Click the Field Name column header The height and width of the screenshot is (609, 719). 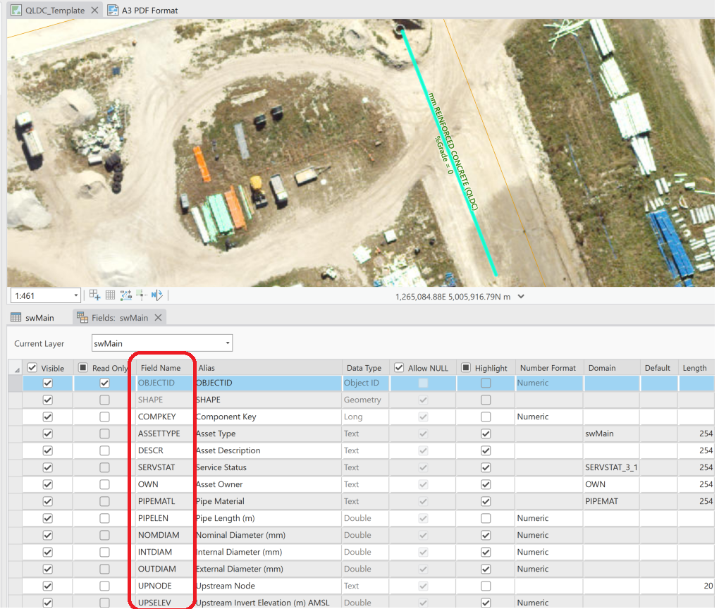point(161,368)
